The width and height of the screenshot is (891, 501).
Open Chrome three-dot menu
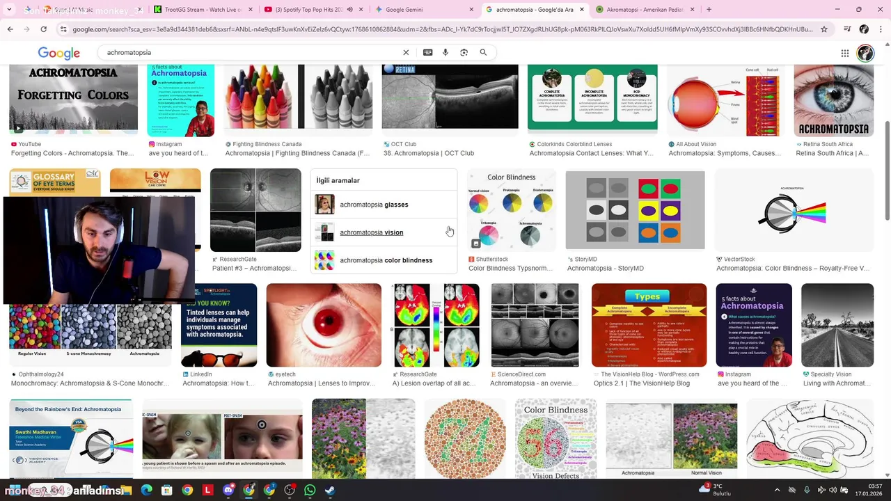881,29
